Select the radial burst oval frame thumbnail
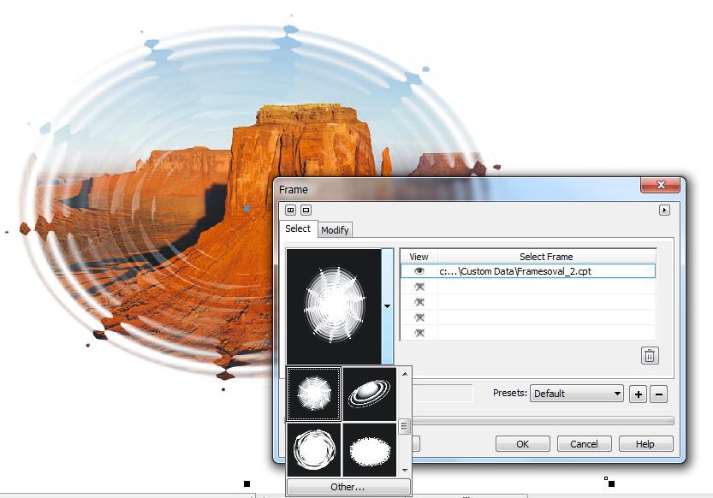Image resolution: width=713 pixels, height=498 pixels. [x=314, y=394]
